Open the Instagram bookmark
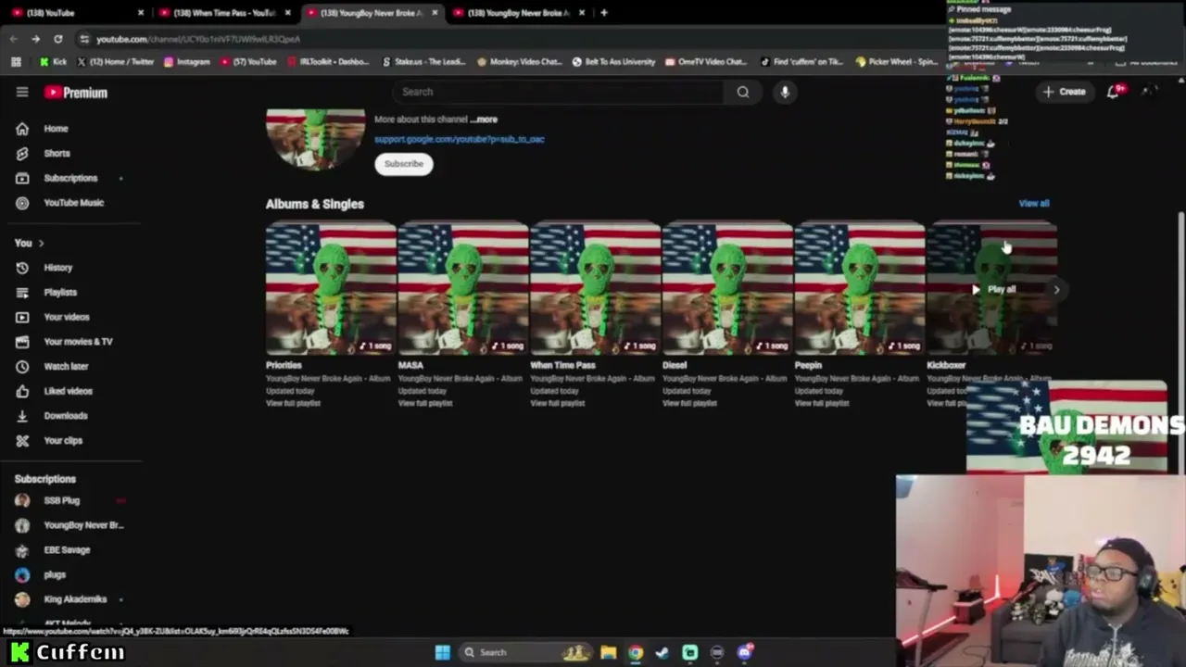Image resolution: width=1186 pixels, height=667 pixels. tap(187, 62)
